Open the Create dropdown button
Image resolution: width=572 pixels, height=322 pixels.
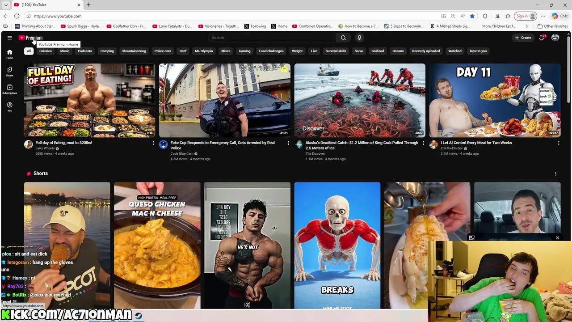pos(523,38)
